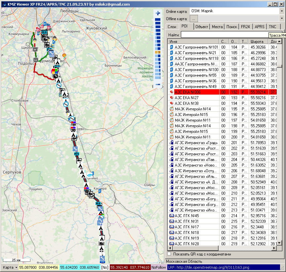Viewport: 286px width, 272px height.
Task: Select the row 'АЗС ЛТК №31'
Action: point(222,221)
